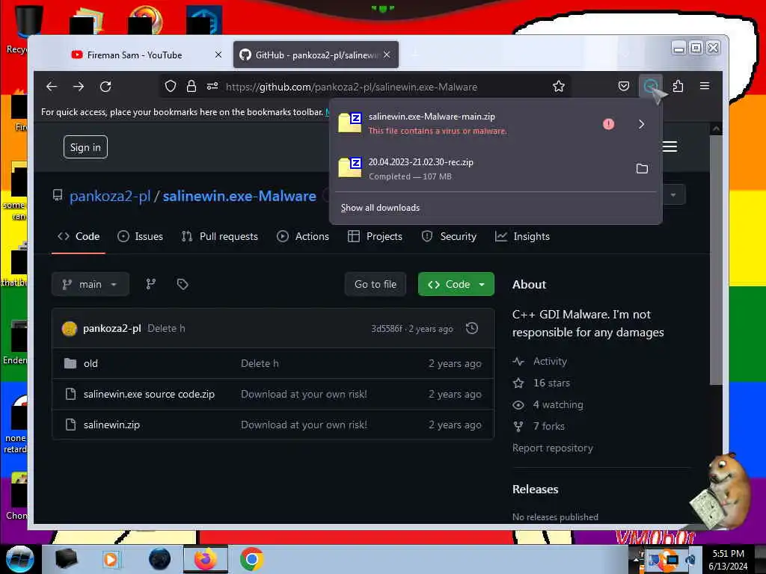Screen dimensions: 766x574
Task: Open the Windows Start button
Action: click(x=19, y=559)
